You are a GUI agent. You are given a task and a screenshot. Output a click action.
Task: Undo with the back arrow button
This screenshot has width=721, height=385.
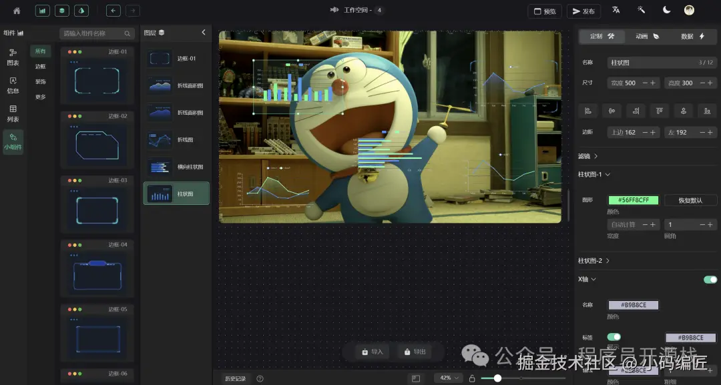pyautogui.click(x=113, y=11)
